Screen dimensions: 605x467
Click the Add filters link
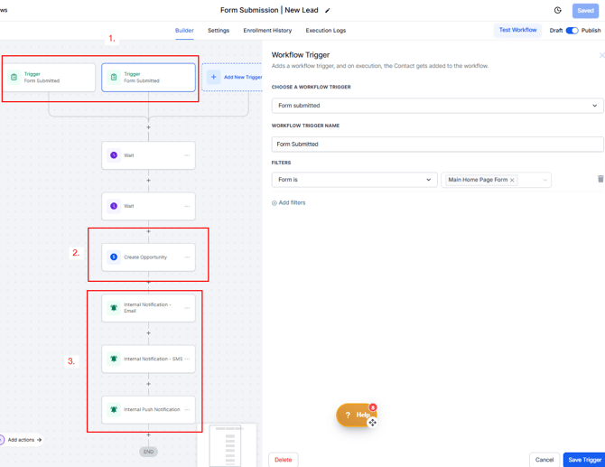tap(289, 203)
